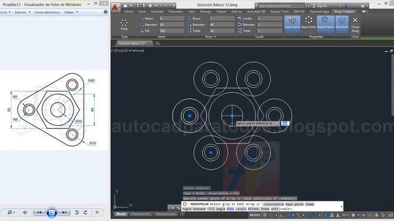The width and height of the screenshot is (394, 221).
Task: Close the command line with its X icon
Action: coord(172,208)
